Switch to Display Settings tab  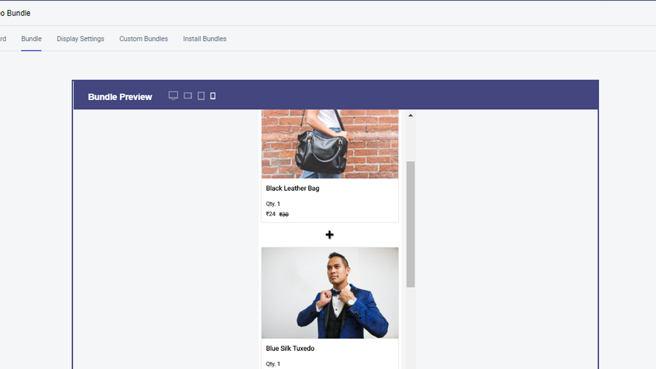click(x=80, y=39)
